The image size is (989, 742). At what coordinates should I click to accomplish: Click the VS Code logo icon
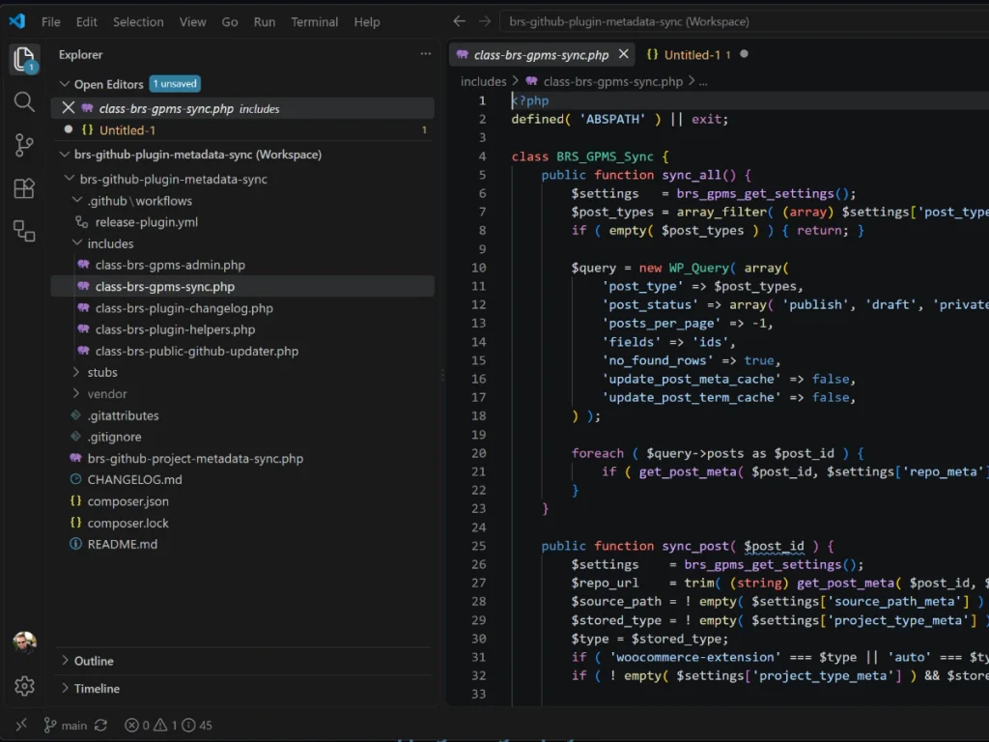pyautogui.click(x=17, y=21)
